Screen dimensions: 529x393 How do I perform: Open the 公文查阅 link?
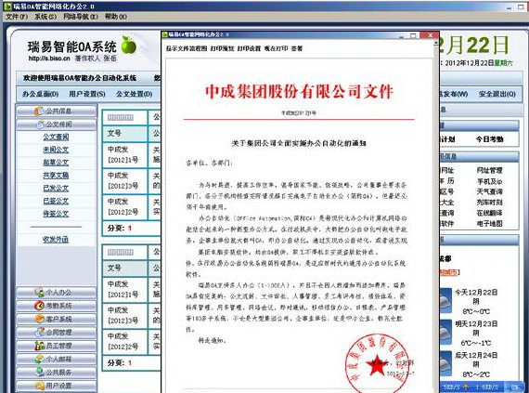56,137
